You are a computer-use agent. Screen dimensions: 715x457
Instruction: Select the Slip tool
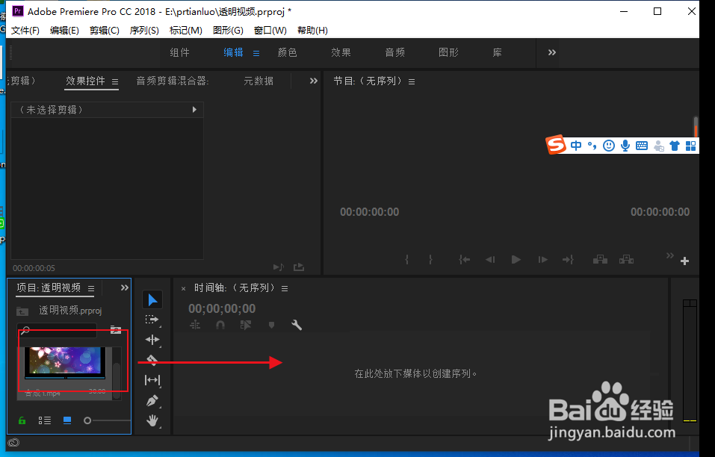pyautogui.click(x=152, y=380)
